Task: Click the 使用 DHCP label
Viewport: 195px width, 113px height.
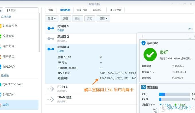Action: click(x=65, y=57)
